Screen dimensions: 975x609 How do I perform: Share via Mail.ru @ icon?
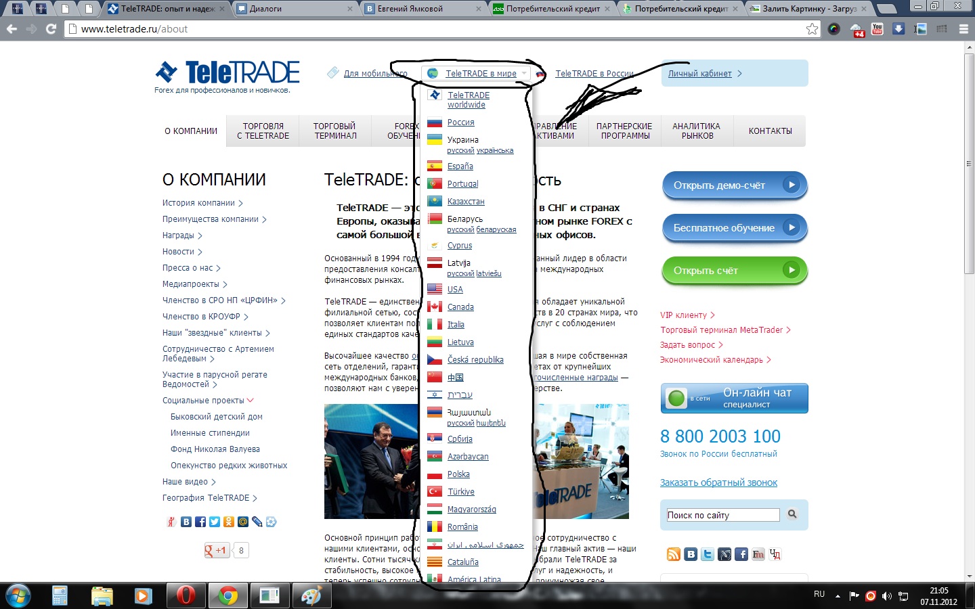click(x=243, y=522)
